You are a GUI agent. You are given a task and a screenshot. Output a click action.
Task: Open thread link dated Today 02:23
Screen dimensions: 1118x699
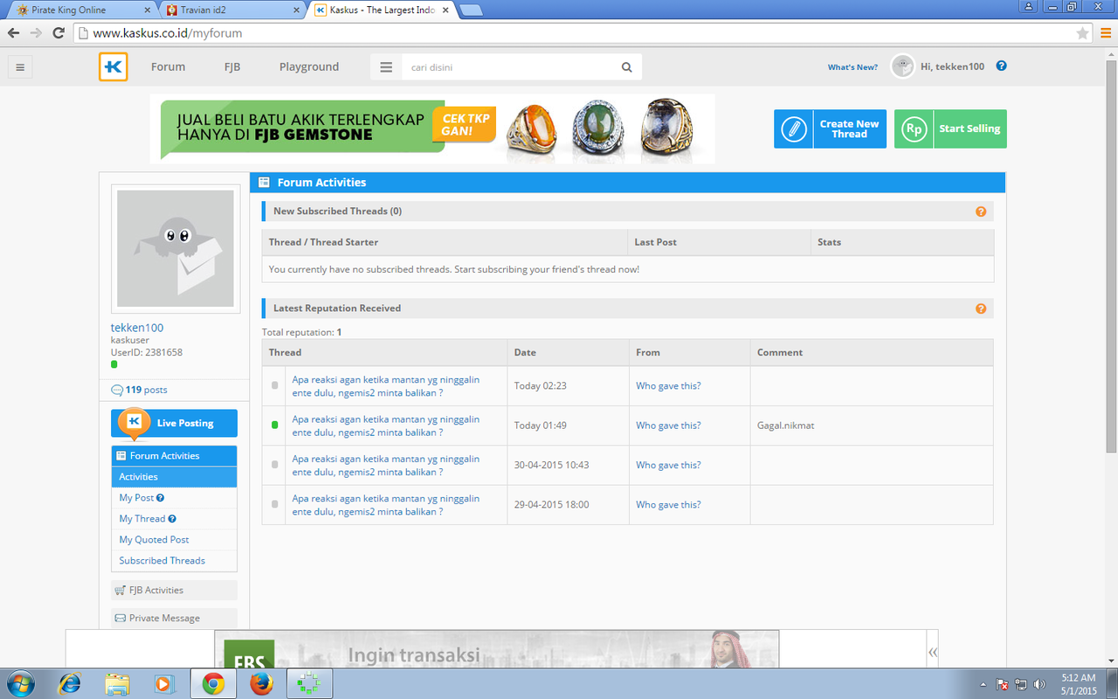pos(386,386)
